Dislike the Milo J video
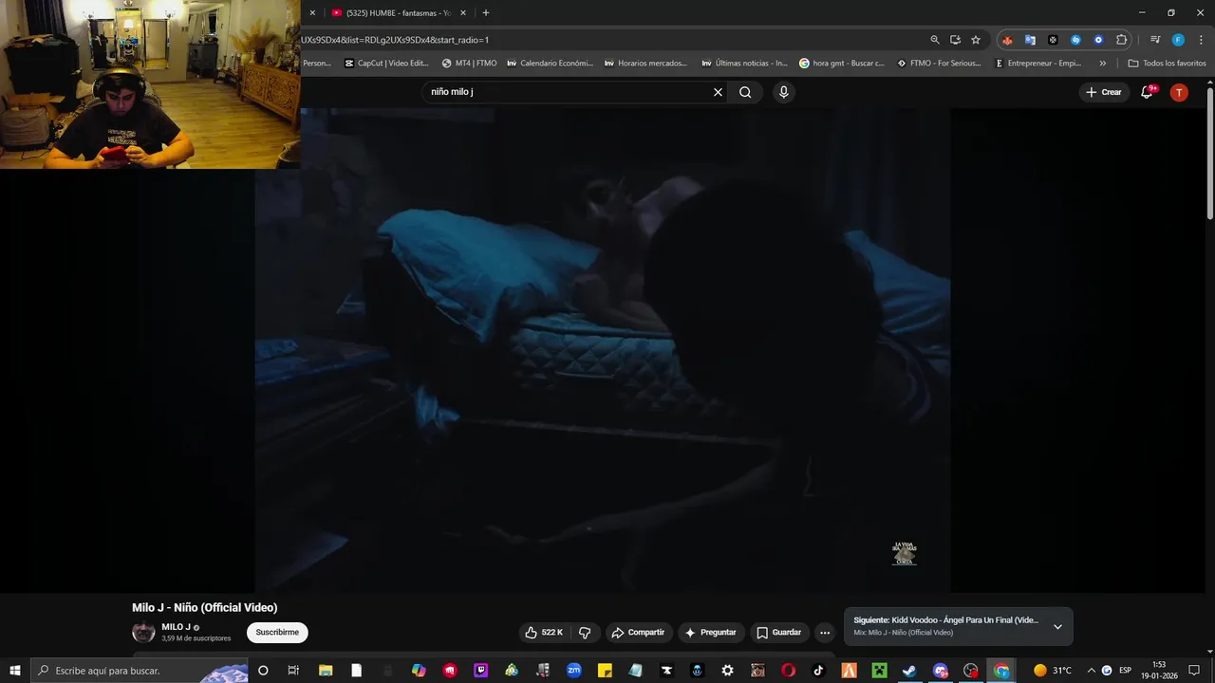Screen dimensions: 1215x683 pos(585,633)
